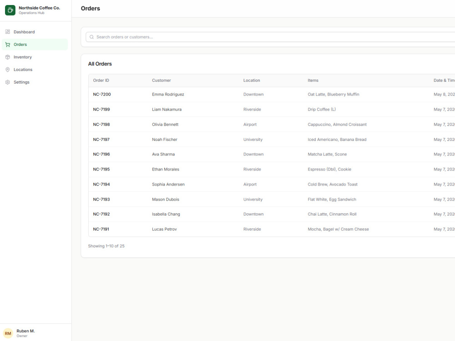Click the Locations pin icon

tap(8, 70)
